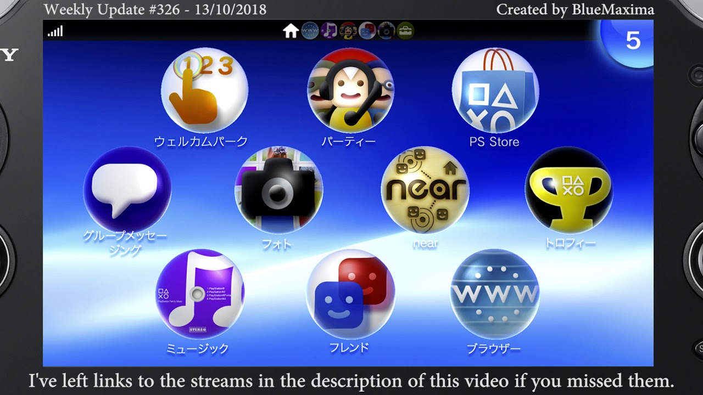Click the グループメッセージング label
Viewport: 703px width, 395px height.
125,244
